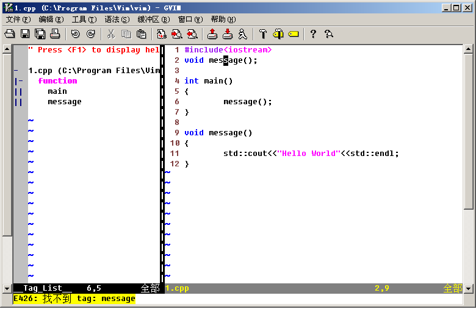This screenshot has width=476, height=312.
Task: Open the 缓冲区(B) menu
Action: (154, 19)
